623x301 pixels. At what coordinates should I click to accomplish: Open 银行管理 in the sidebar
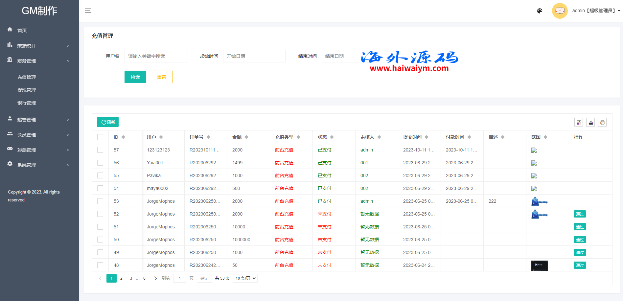(27, 103)
